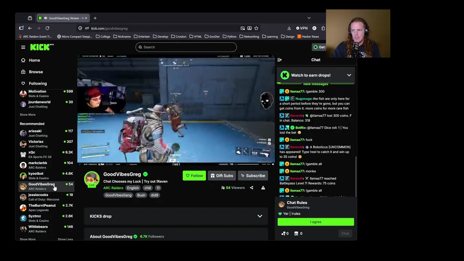Open College bookmarks folder
The width and height of the screenshot is (464, 261).
[103, 37]
